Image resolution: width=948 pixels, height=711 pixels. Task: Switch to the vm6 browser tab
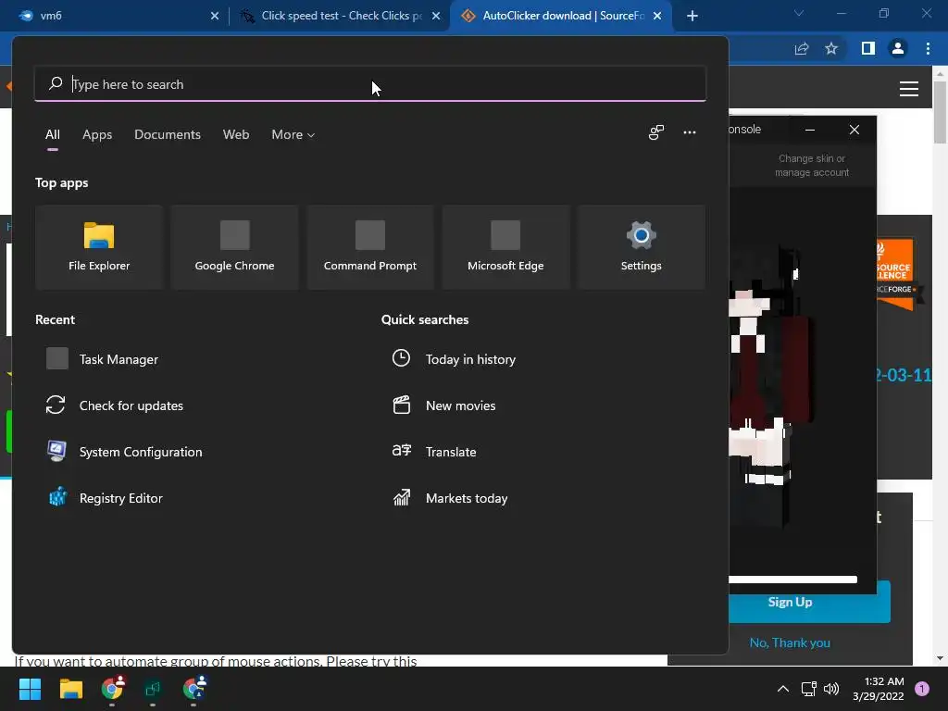(x=115, y=16)
